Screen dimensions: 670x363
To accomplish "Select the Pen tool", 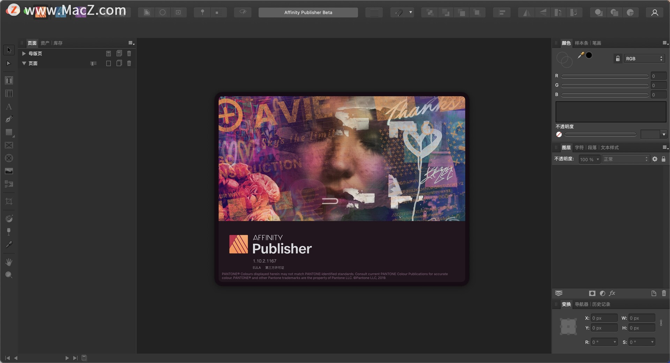I will click(x=9, y=119).
